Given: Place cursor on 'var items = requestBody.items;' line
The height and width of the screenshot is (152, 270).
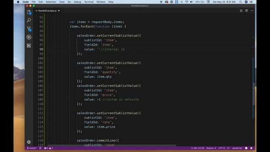Looking at the screenshot, I should [97, 22].
